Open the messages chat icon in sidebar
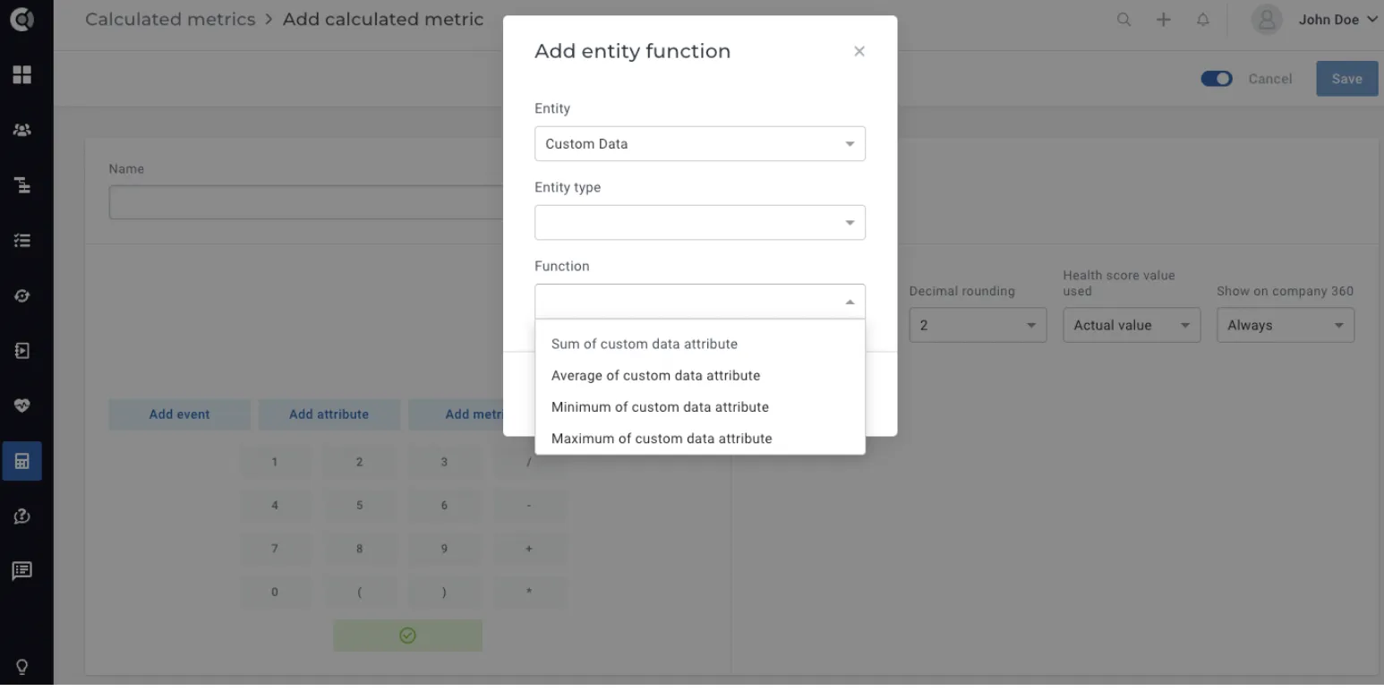 pos(21,571)
